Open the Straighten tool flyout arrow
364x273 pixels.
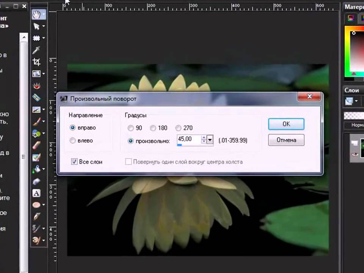pos(44,74)
